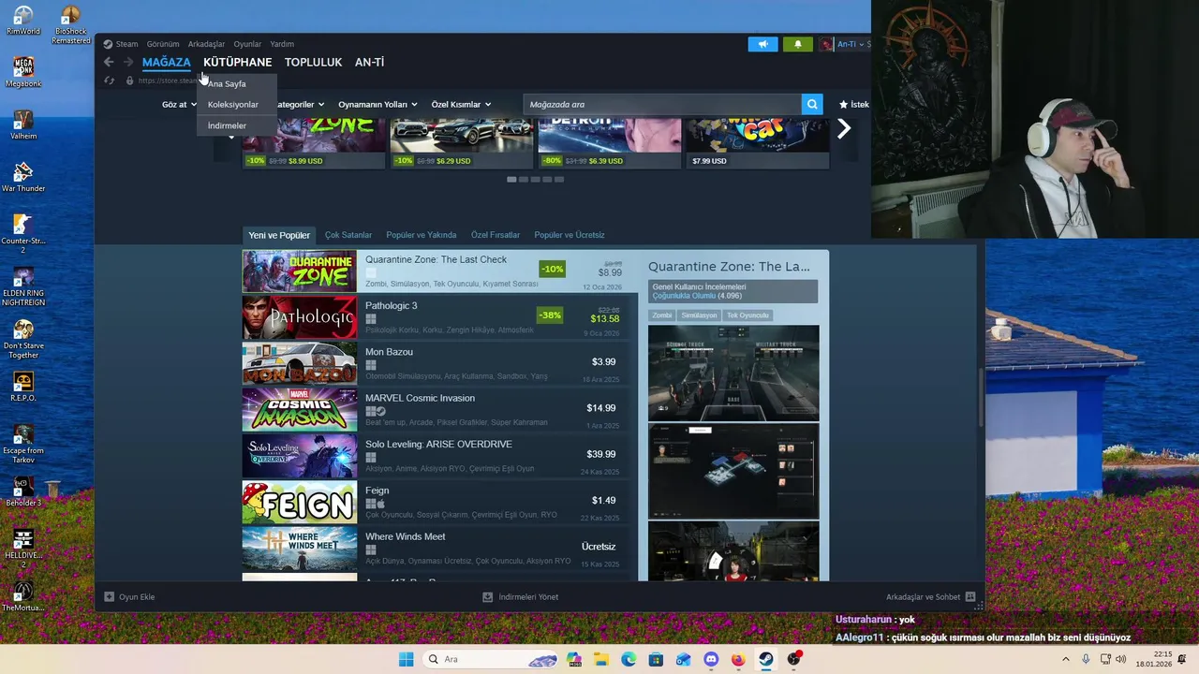The image size is (1199, 674).
Task: Open the AN-Tİ profile section
Action: (x=369, y=62)
